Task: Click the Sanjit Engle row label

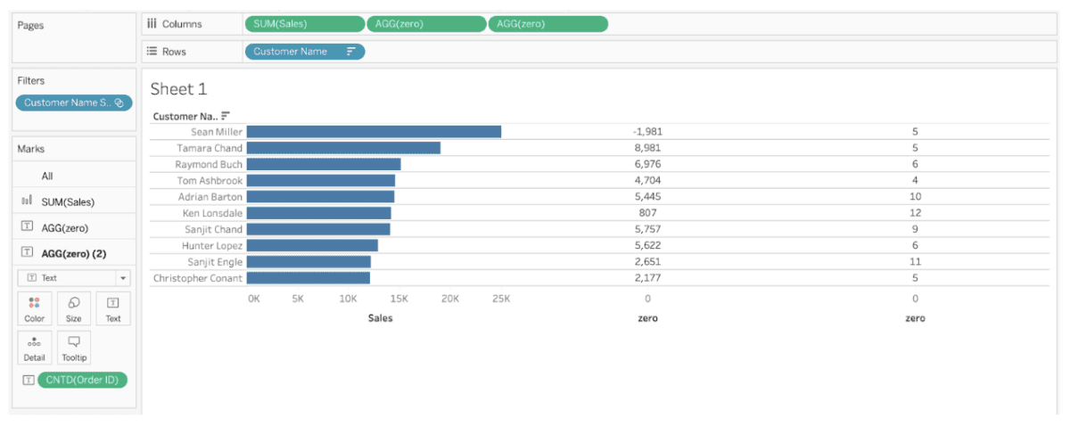Action: (x=215, y=262)
